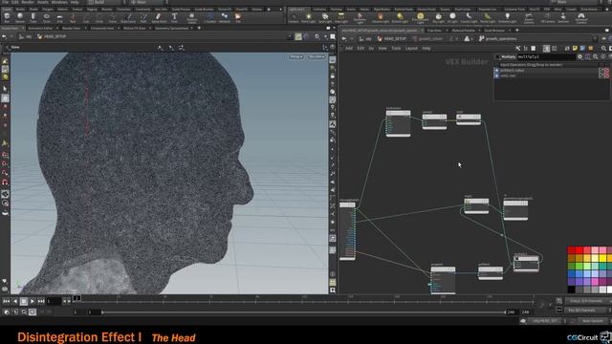Switch to the Geometry Spreadsheet tab
Viewport: 612px width, 344px height.
point(171,28)
